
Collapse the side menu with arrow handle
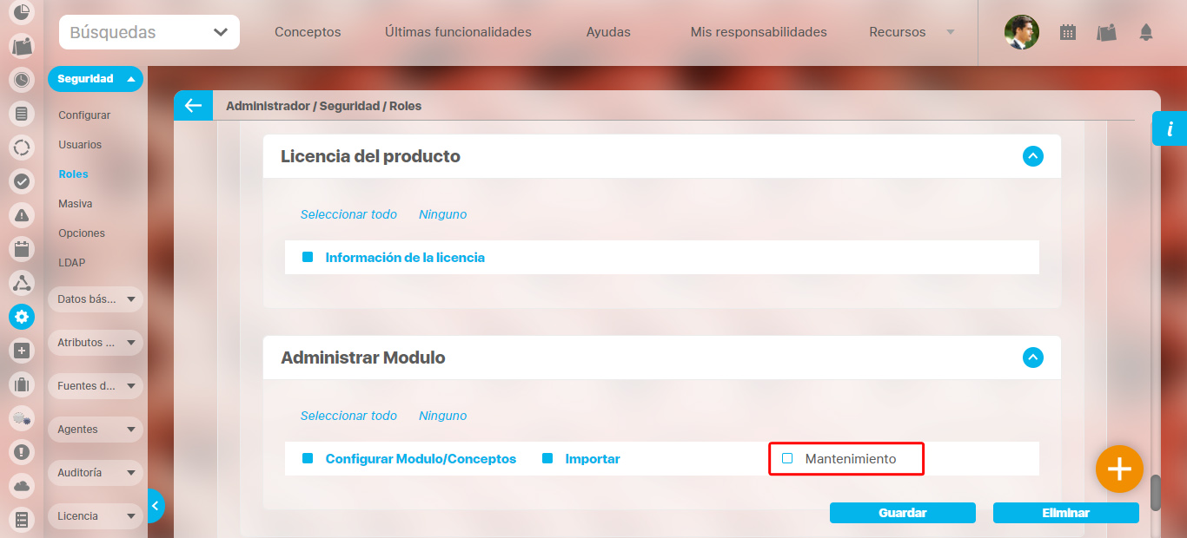(x=155, y=506)
